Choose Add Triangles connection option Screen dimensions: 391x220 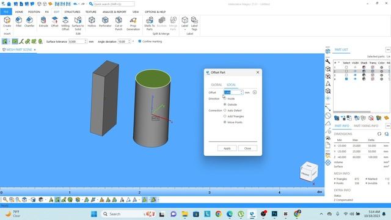tap(225, 116)
